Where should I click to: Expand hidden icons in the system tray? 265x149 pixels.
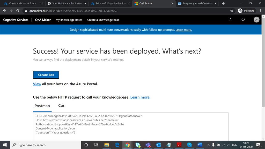click(x=208, y=145)
